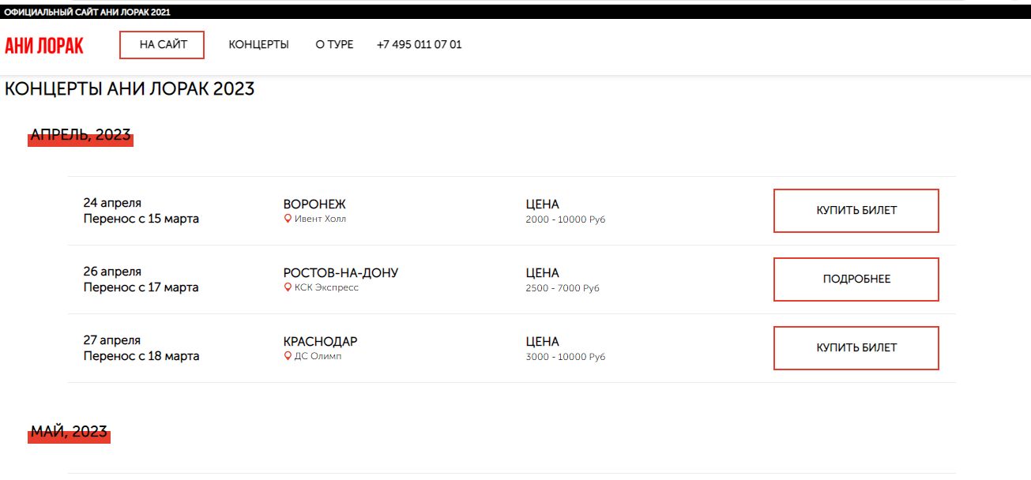Click the location marker beside ДС Олимп

click(288, 356)
